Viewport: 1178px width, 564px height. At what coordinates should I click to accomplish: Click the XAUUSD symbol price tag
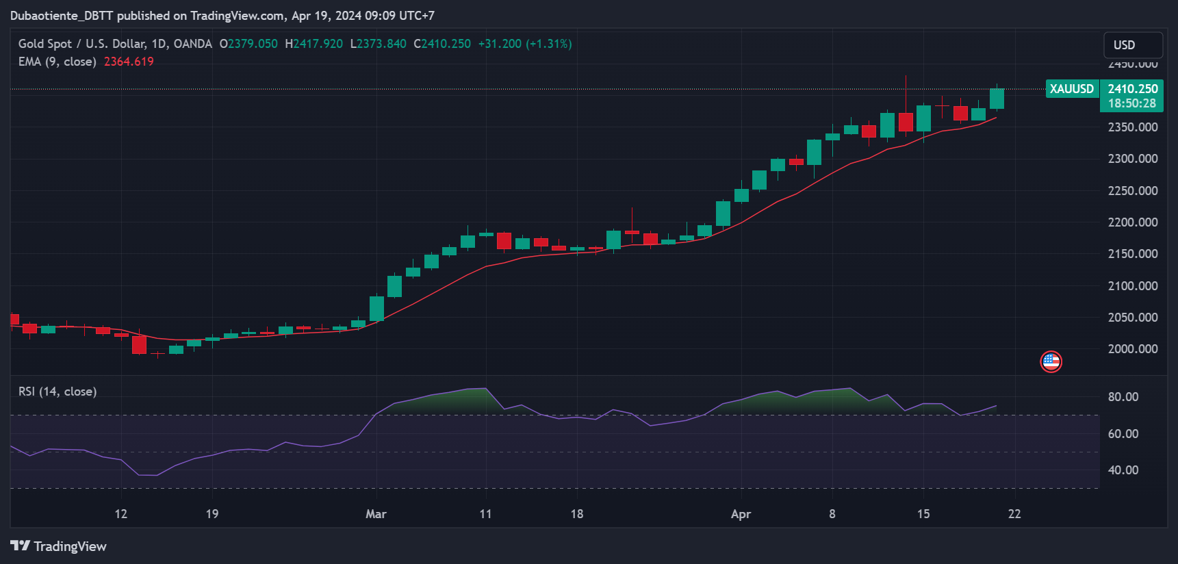(x=1072, y=89)
